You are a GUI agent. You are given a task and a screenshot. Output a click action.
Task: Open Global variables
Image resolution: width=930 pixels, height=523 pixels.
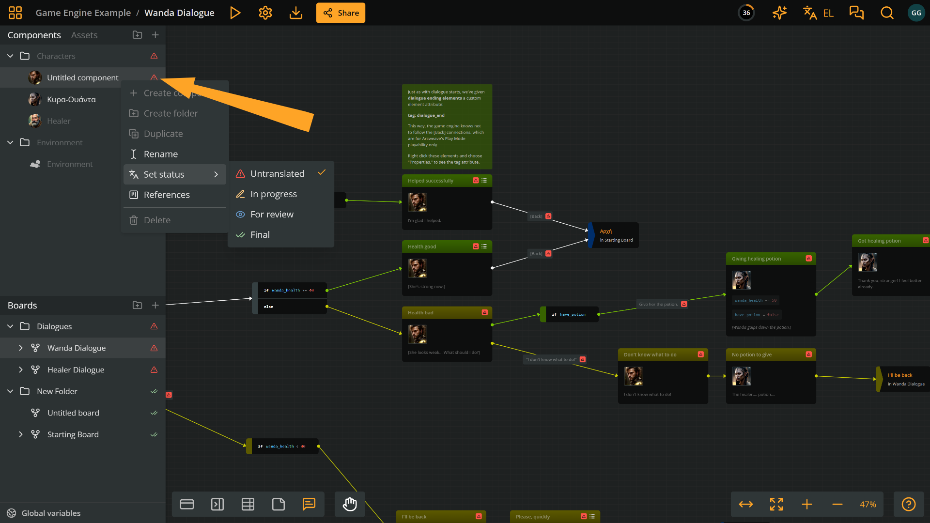(x=51, y=513)
